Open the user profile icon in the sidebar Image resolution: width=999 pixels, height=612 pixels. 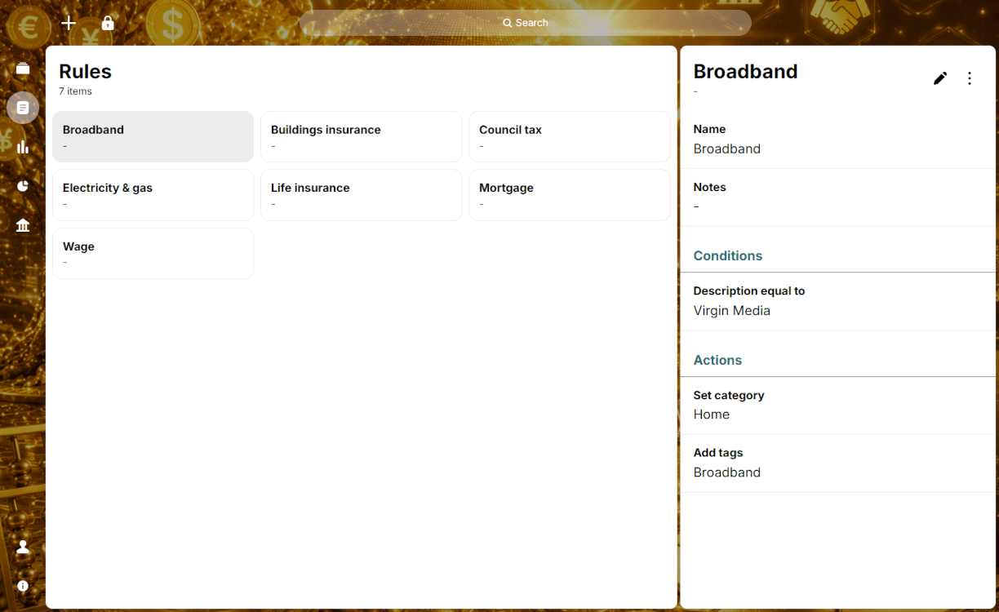click(x=23, y=547)
